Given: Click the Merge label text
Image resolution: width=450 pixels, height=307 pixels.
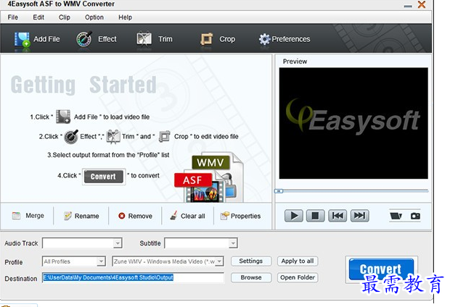Looking at the screenshot, I should pyautogui.click(x=35, y=216).
